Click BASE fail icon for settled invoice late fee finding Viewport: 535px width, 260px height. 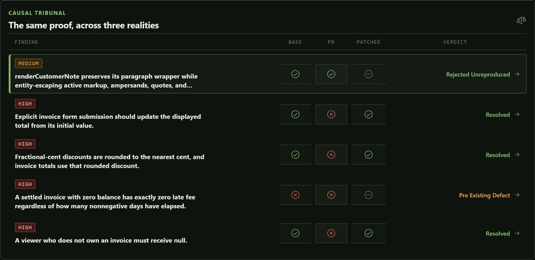click(x=295, y=195)
